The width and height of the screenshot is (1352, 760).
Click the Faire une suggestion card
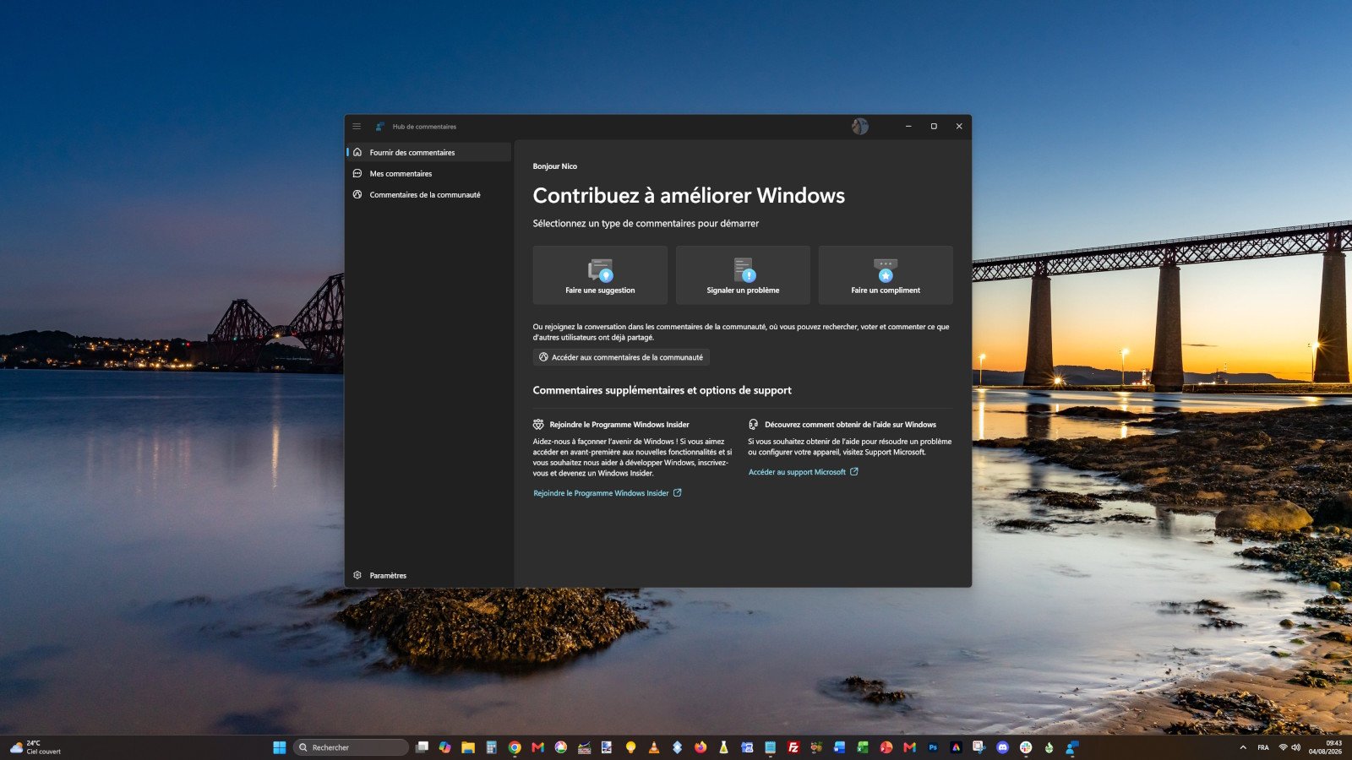(x=600, y=275)
